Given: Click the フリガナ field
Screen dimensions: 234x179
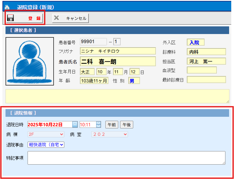Looking at the screenshot, I should (x=118, y=51).
